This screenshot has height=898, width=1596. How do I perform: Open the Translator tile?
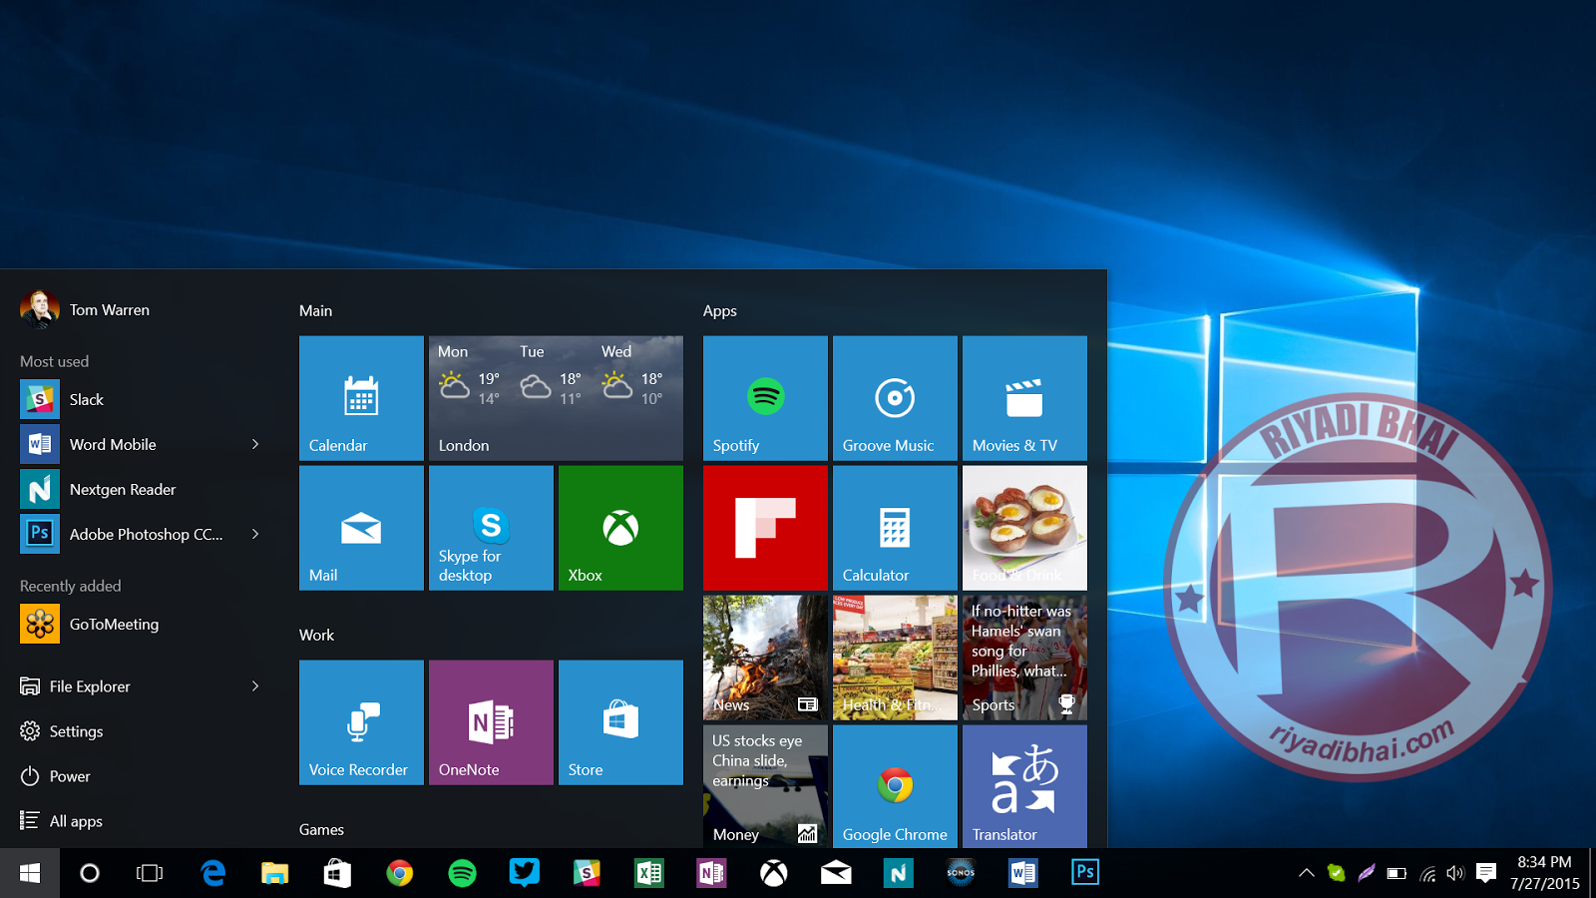pyautogui.click(x=1024, y=786)
